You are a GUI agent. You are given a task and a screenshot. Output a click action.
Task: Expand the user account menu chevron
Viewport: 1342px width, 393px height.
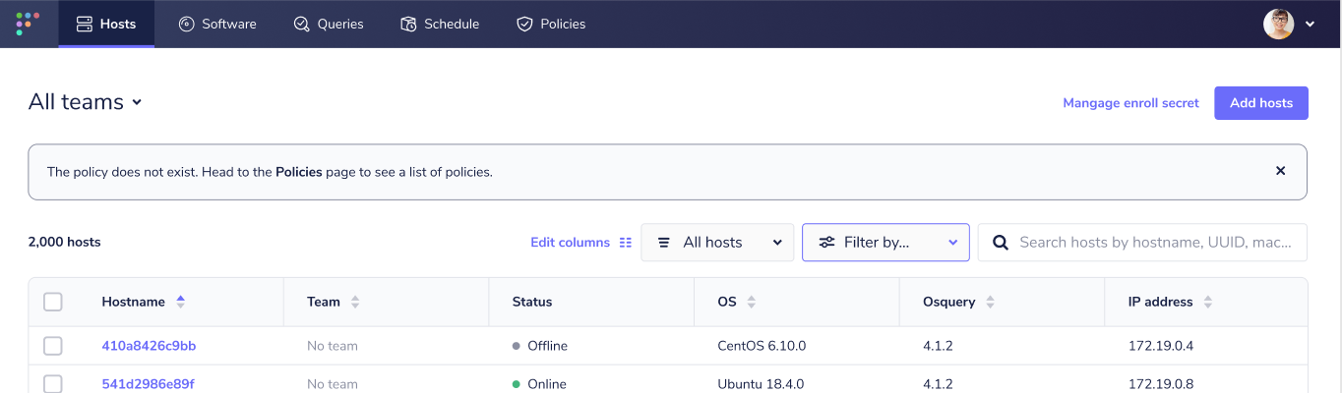[x=1310, y=25]
